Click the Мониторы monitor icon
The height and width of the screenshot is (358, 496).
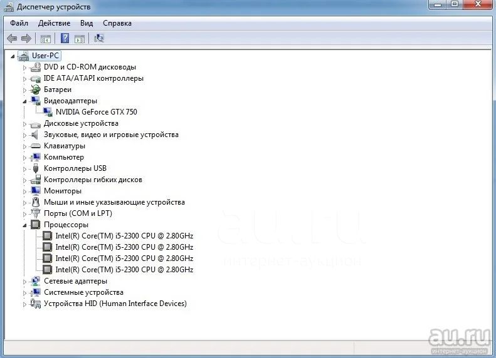coord(35,191)
